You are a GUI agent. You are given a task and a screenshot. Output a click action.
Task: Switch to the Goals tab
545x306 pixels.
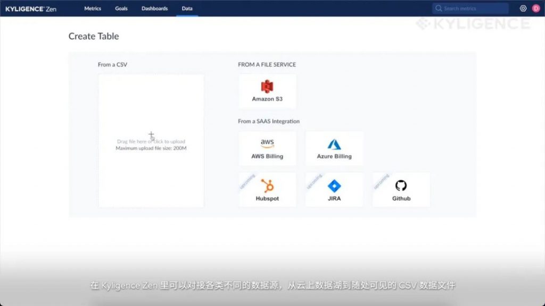point(121,8)
